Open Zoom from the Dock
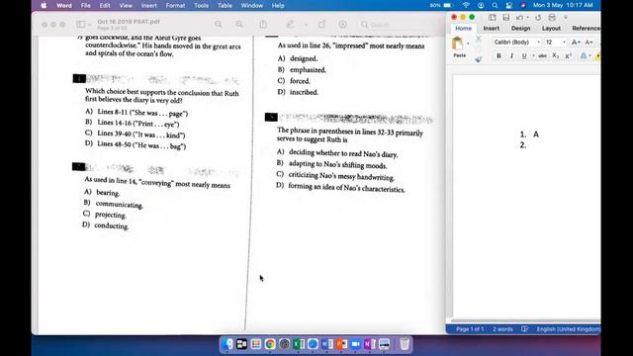 click(x=356, y=344)
